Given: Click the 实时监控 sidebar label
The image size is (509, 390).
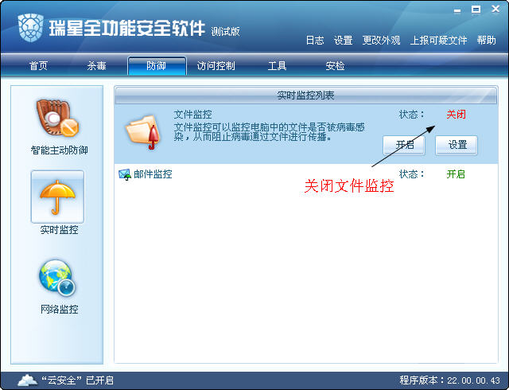Looking at the screenshot, I should click(59, 230).
